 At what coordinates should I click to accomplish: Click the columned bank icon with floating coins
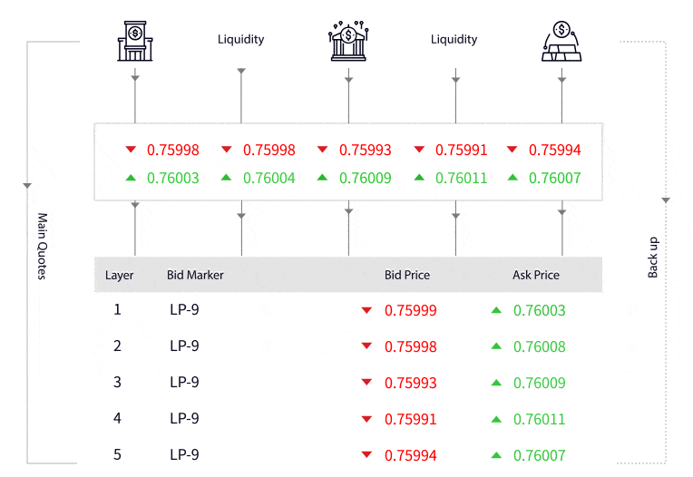tap(348, 42)
